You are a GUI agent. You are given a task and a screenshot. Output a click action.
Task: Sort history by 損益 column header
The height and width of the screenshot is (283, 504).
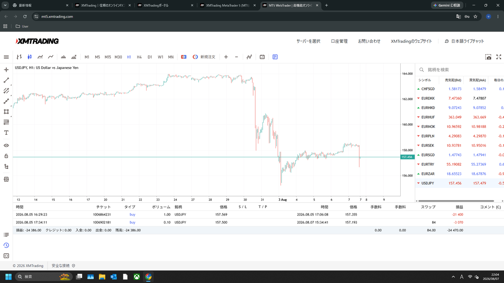tap(459, 207)
